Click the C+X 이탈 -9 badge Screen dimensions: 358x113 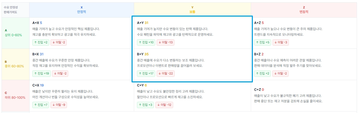58,105
